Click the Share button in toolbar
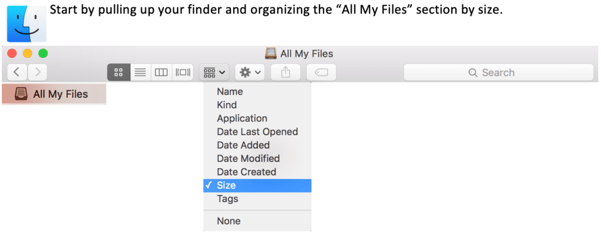This screenshot has width=601, height=243. point(286,73)
